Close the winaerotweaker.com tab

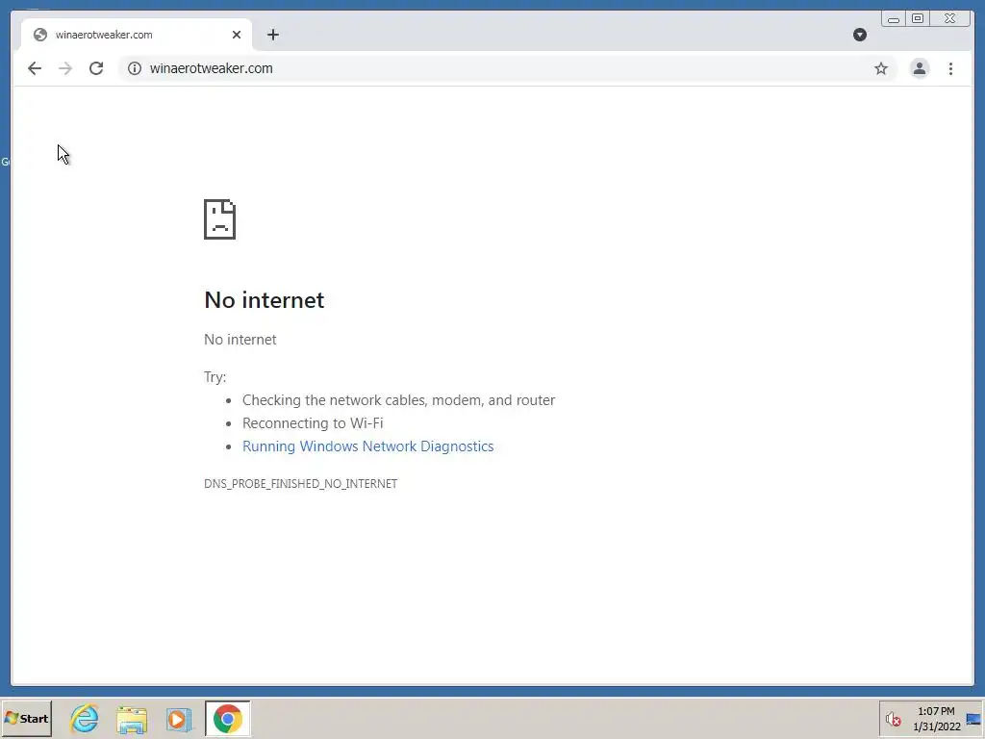(x=237, y=35)
